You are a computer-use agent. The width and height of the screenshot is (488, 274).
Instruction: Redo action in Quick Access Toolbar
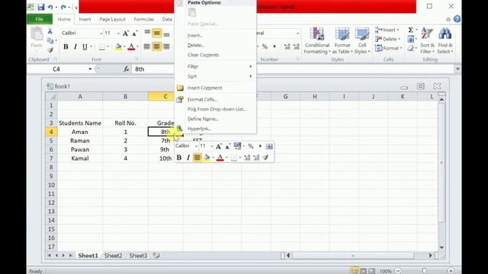click(x=63, y=7)
